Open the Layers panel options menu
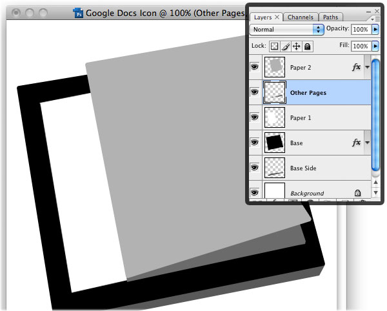Viewport: 387px width, 311px height. [375, 19]
